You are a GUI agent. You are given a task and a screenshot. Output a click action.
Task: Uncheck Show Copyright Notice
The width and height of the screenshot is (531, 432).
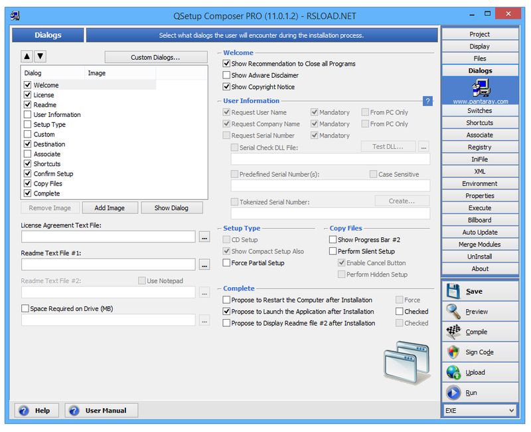pyautogui.click(x=226, y=86)
